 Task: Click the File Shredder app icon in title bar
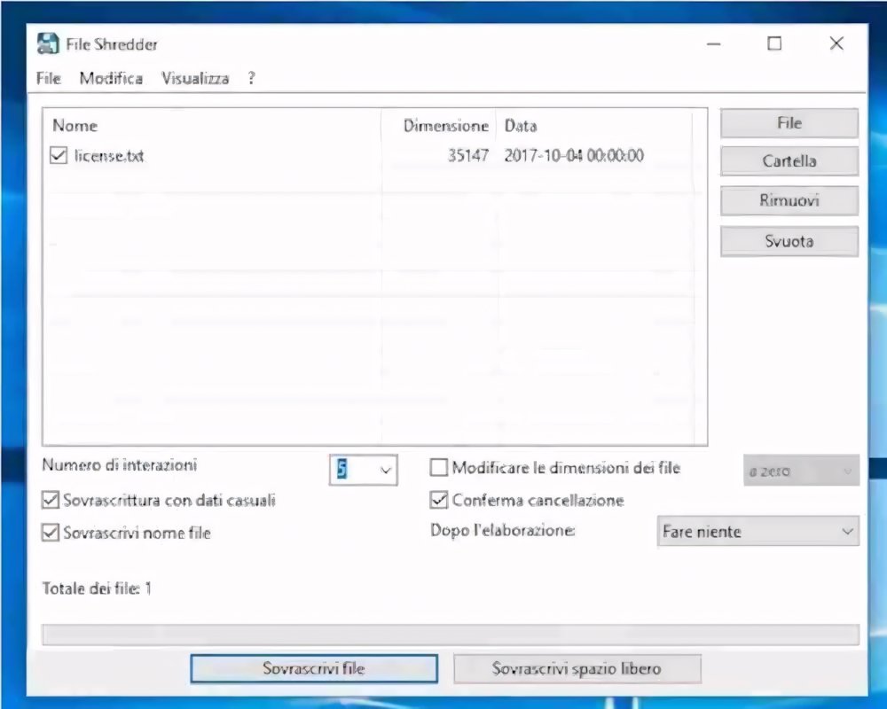click(x=48, y=43)
